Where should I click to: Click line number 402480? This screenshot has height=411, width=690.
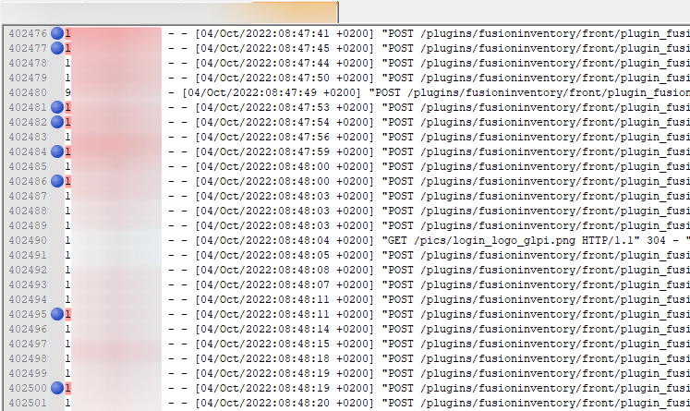pos(28,92)
